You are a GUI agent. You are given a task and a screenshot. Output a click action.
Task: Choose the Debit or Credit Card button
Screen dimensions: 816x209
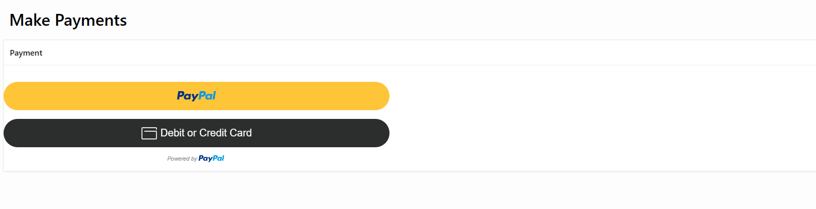coord(197,133)
